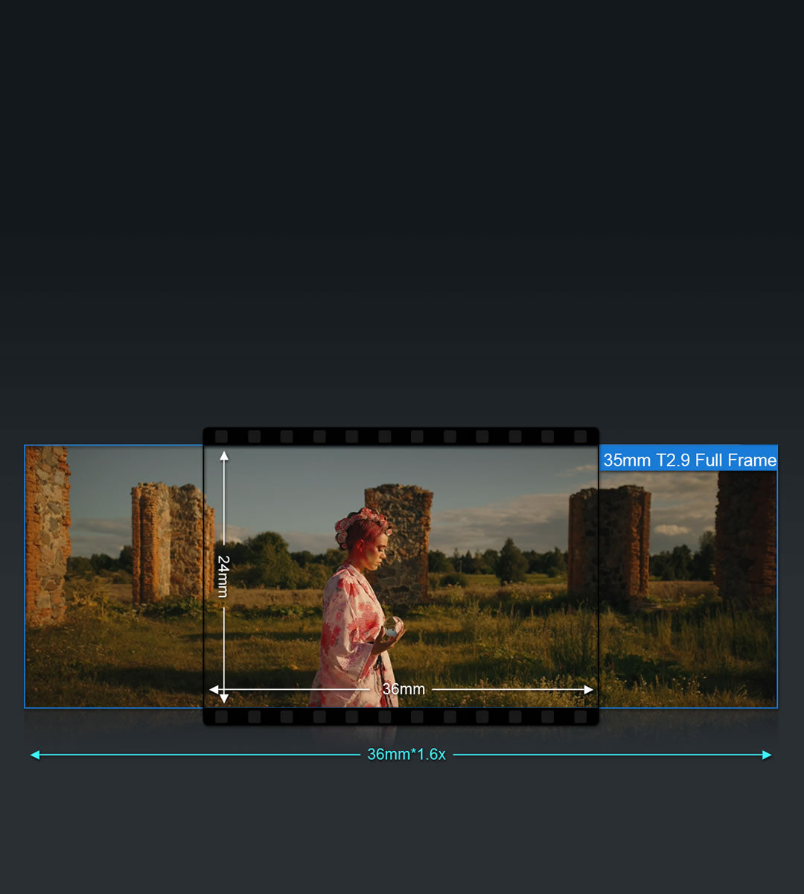
Task: Click the woman in the pink kimono
Action: (x=359, y=609)
